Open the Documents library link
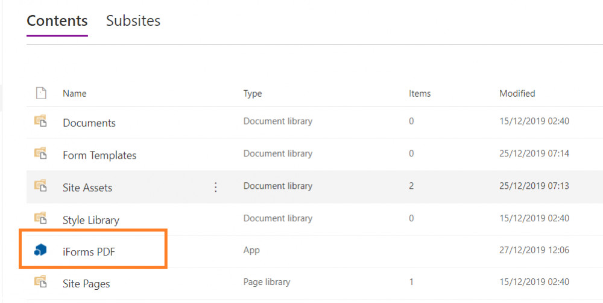 (89, 123)
